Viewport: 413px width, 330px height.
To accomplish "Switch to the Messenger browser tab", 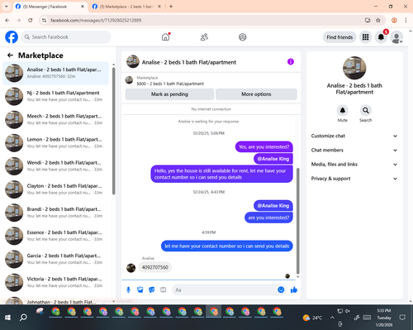I will pyautogui.click(x=50, y=7).
